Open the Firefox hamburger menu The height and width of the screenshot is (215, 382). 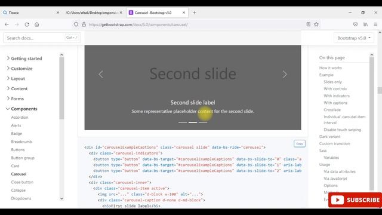point(375,24)
